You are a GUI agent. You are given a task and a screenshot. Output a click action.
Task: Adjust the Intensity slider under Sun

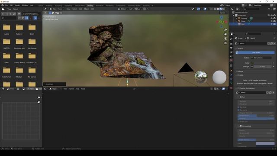click(256, 118)
